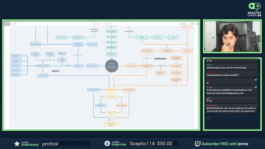
Task: Click the latest donation Sceptic114: $50.00
Action: 151,144
